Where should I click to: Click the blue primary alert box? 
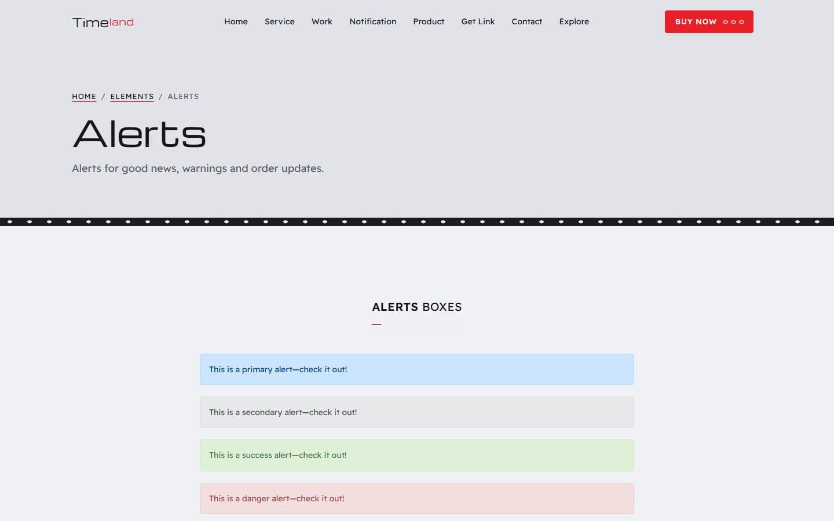pyautogui.click(x=417, y=369)
